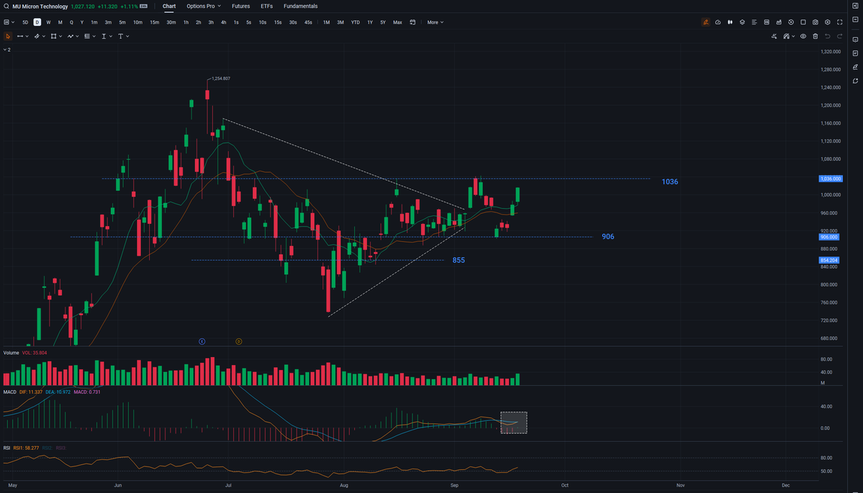The width and height of the screenshot is (863, 493).
Task: Enter fullscreen with the corner-brackets icon
Action: (839, 22)
